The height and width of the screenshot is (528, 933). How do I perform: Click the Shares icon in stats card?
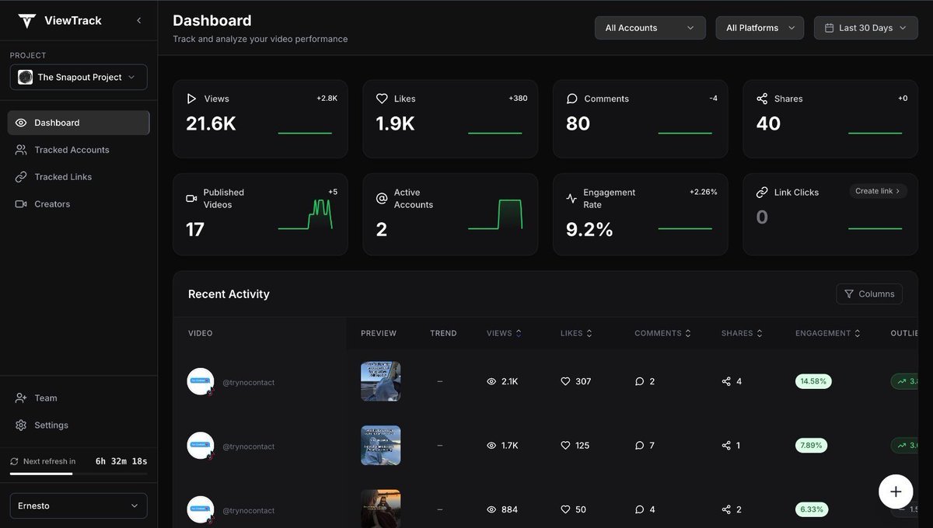pyautogui.click(x=762, y=99)
